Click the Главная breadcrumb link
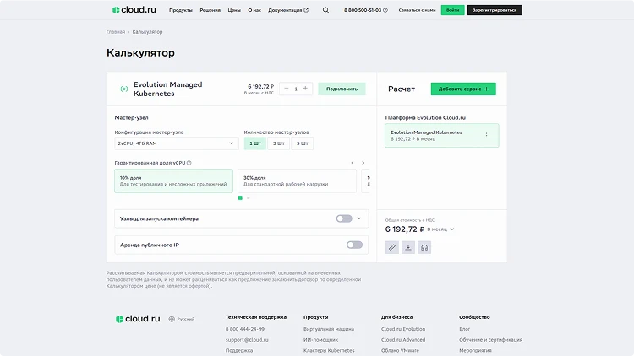The image size is (634, 356). [x=116, y=32]
